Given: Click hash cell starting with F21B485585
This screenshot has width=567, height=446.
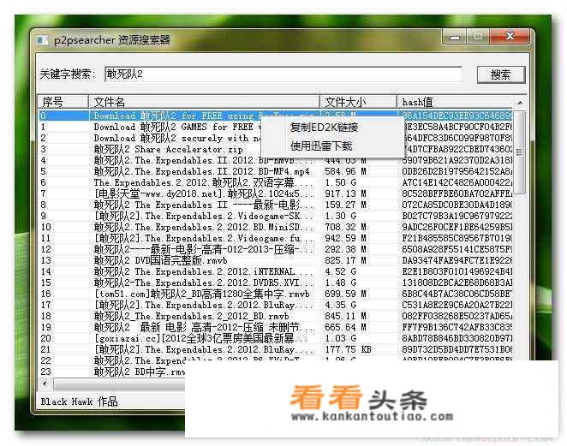Looking at the screenshot, I should pyautogui.click(x=457, y=238).
